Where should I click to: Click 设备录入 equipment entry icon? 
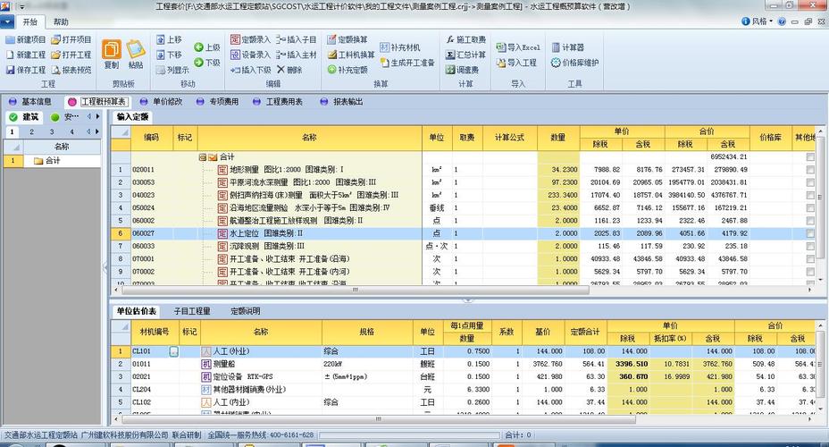pos(235,55)
